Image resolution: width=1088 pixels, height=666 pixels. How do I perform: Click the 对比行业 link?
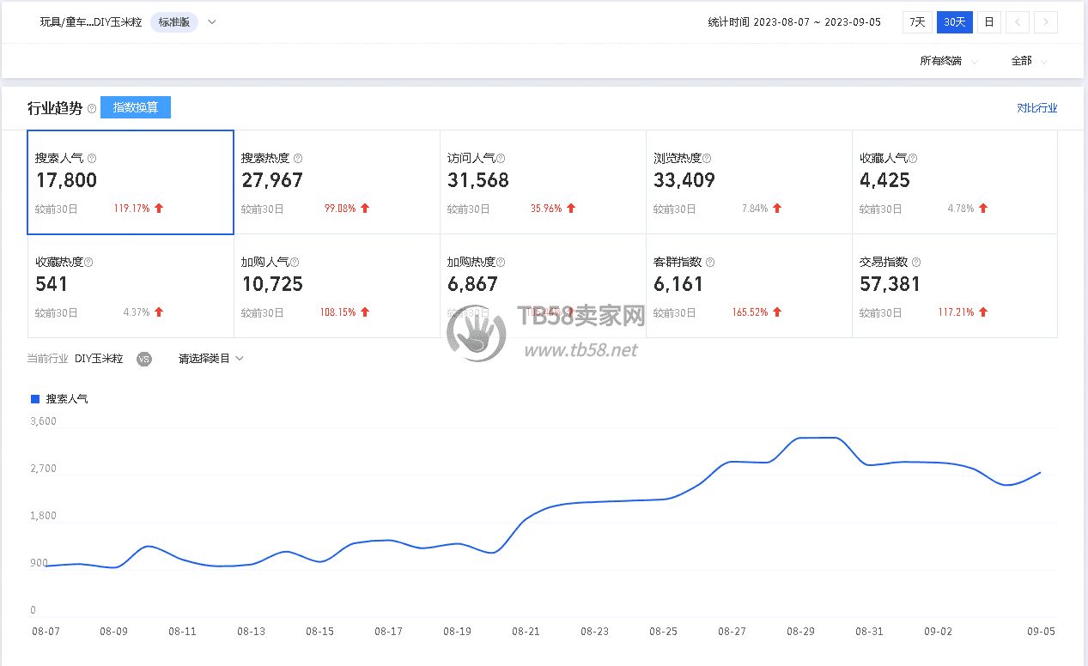[x=1037, y=108]
